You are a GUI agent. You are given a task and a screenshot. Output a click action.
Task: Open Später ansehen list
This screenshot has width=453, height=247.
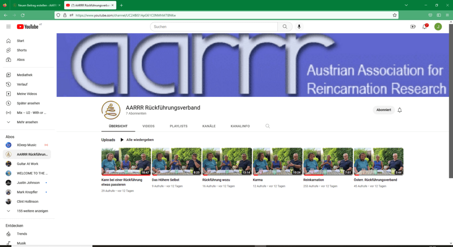[x=28, y=103]
